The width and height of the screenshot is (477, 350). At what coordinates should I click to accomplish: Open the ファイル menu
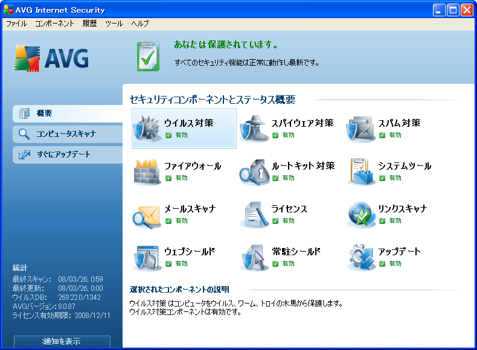pos(16,24)
